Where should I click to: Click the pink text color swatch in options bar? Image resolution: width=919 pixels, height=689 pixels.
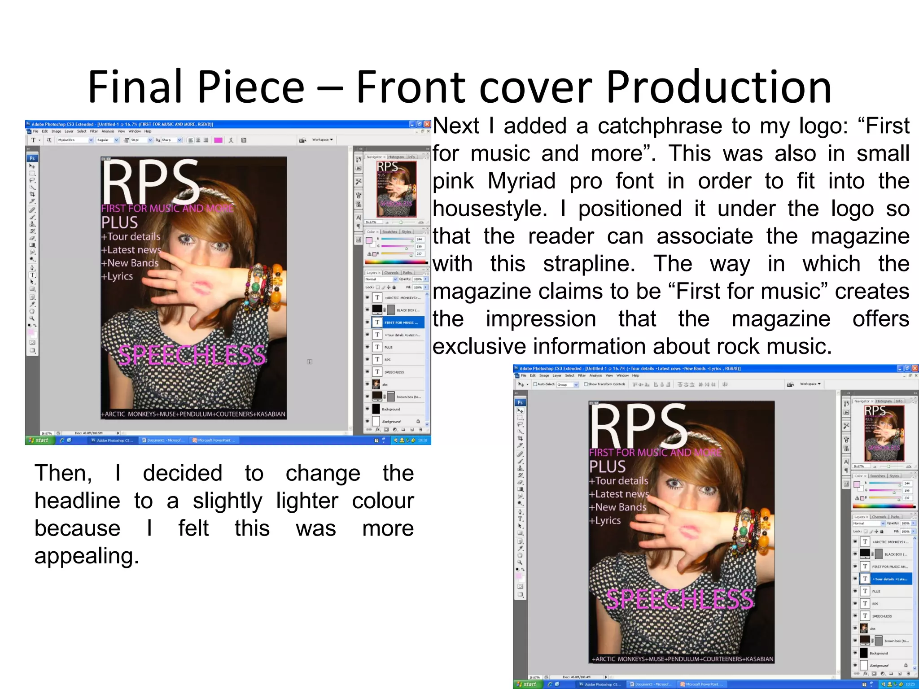[x=219, y=140]
